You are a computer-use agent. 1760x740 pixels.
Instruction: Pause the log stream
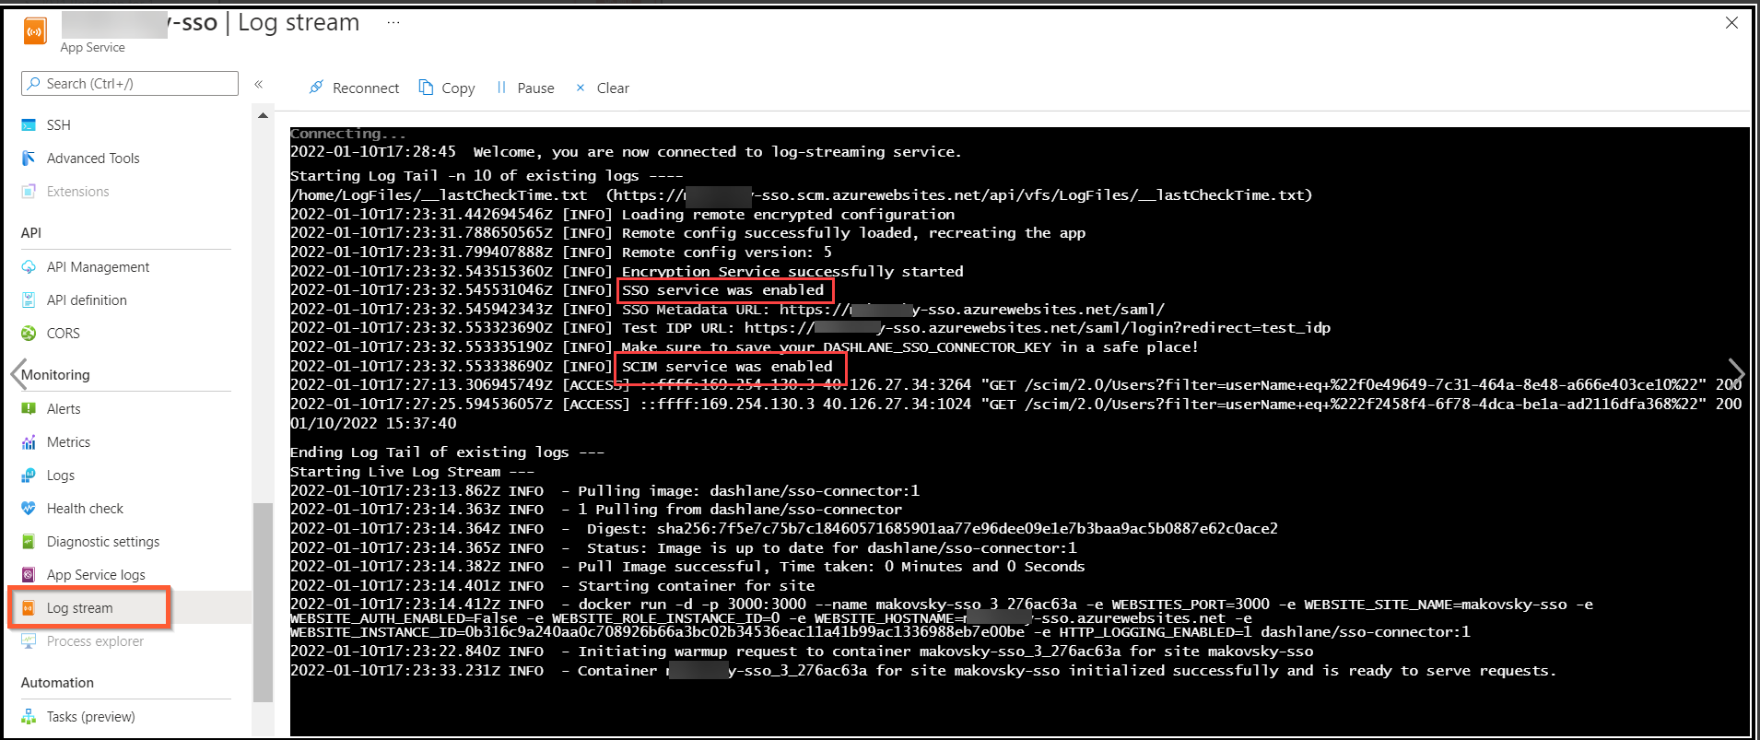click(x=525, y=88)
